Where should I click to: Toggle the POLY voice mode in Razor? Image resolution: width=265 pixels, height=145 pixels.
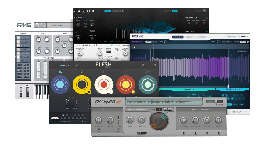pos(107,11)
